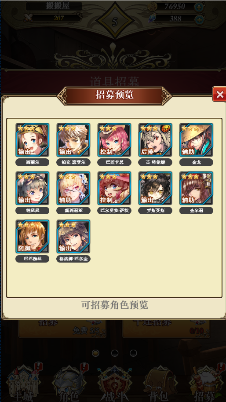Open the red-haired pink-hat 控制 portrait
The width and height of the screenshot is (226, 402).
pos(114,188)
